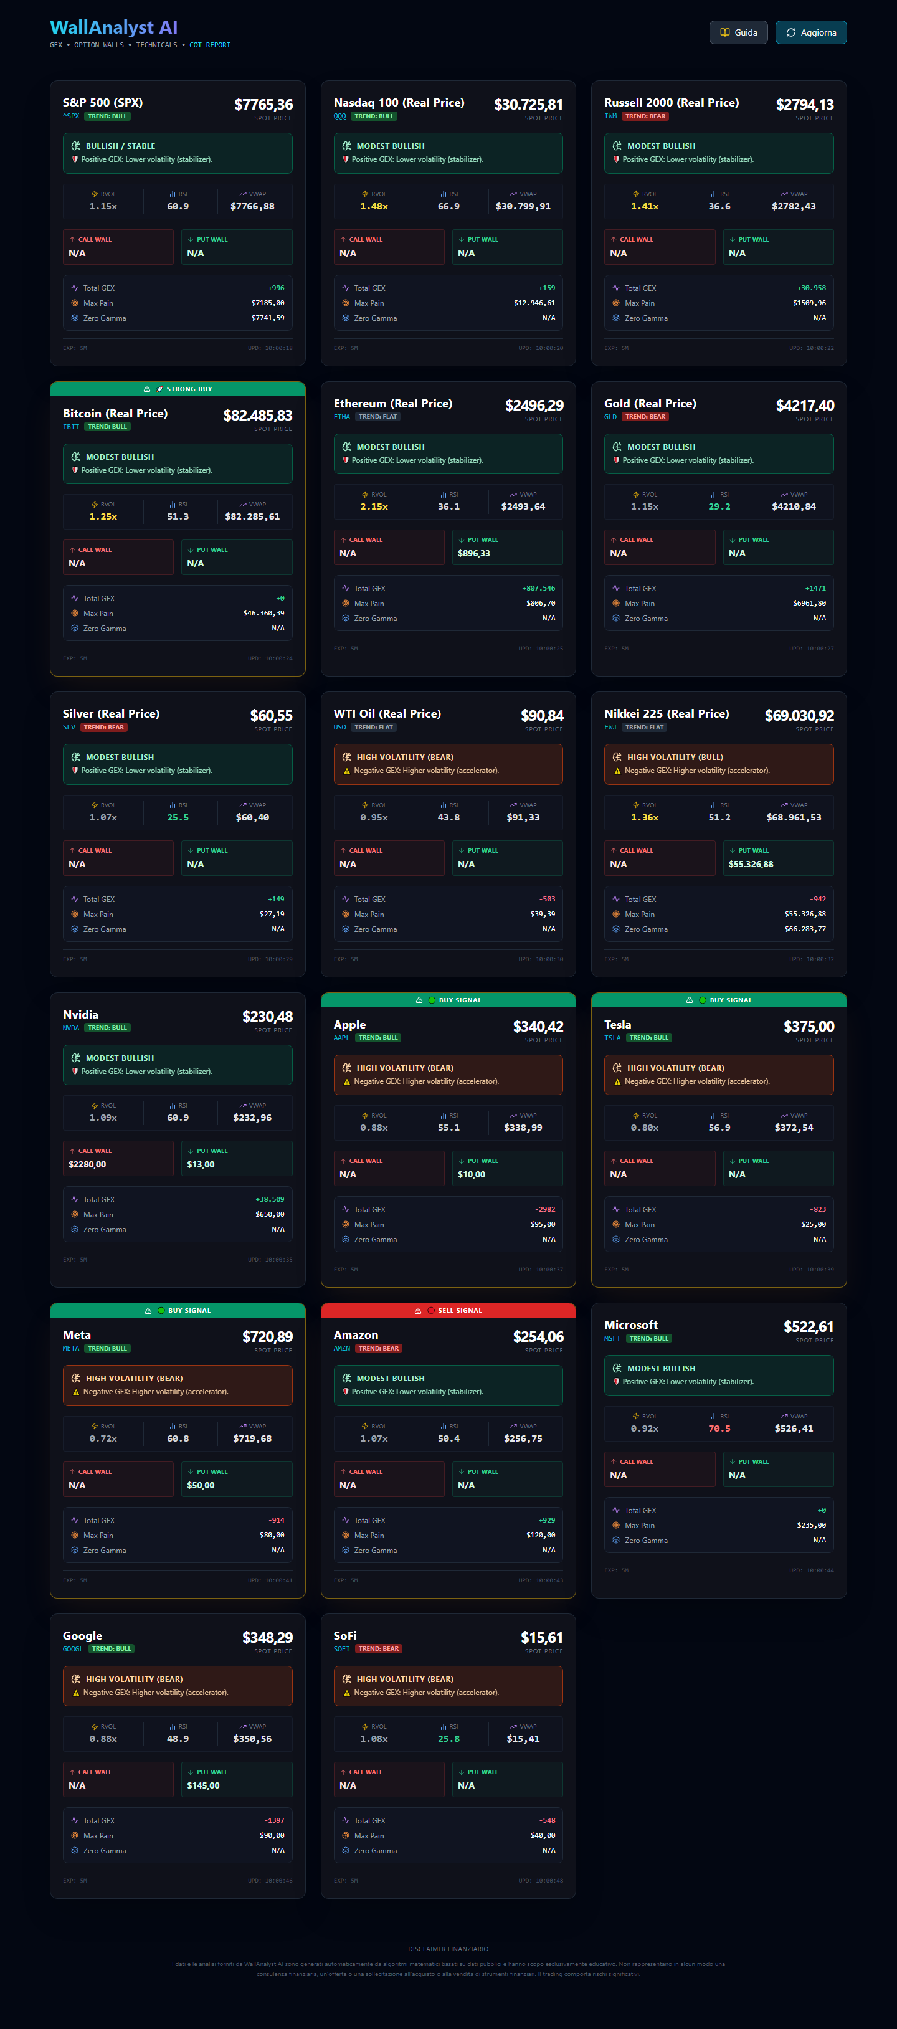
Task: Refresh data with Aggiorna button
Action: 810,32
